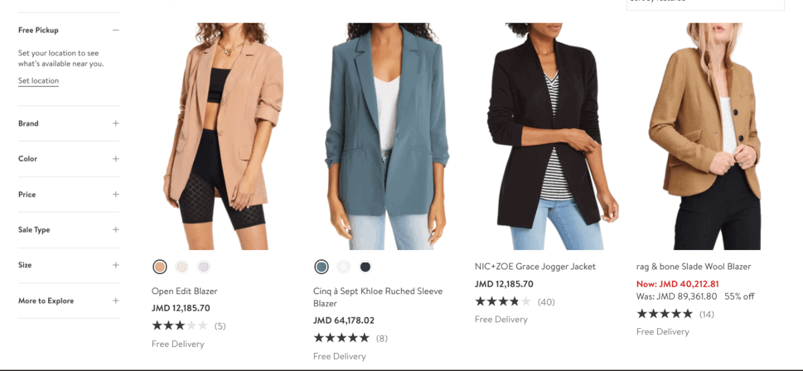Open the Open Edit Blazer product link

(x=185, y=291)
